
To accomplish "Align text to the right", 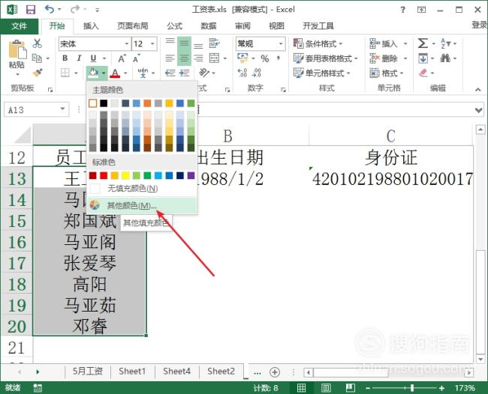I will [x=198, y=58].
